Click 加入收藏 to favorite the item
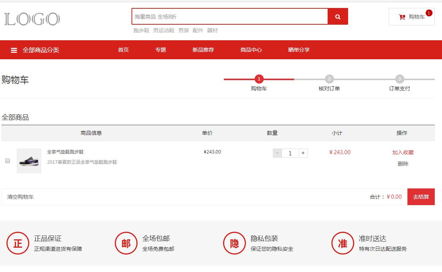The image size is (442, 272). [403, 152]
